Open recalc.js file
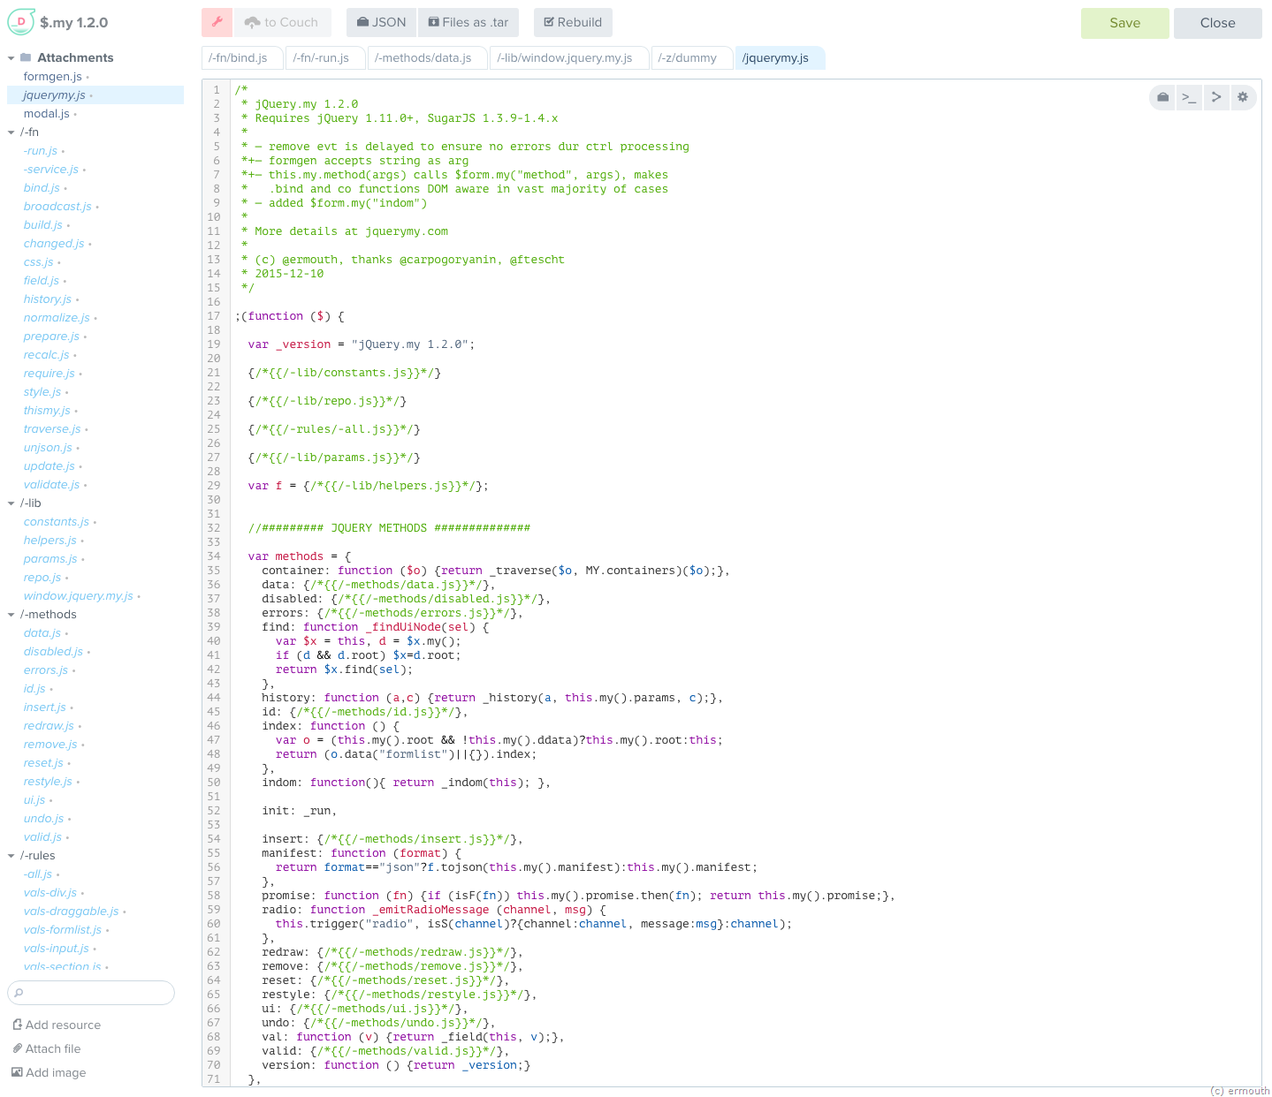The image size is (1272, 1097). (46, 355)
